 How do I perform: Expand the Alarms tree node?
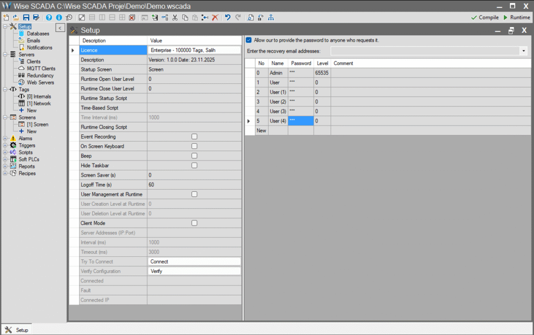(4, 138)
